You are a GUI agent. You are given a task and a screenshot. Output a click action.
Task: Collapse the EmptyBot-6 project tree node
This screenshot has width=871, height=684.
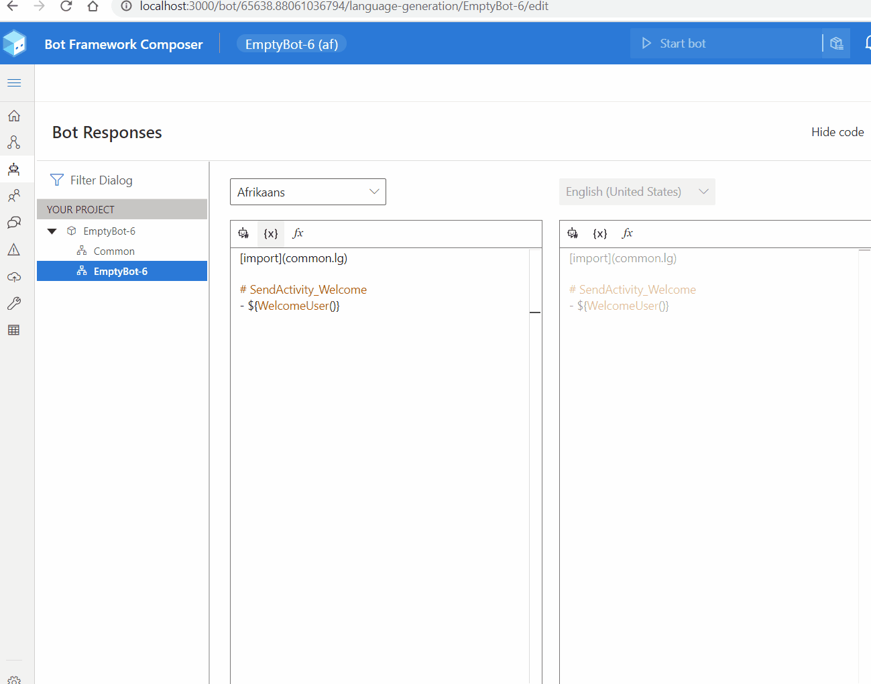[52, 231]
